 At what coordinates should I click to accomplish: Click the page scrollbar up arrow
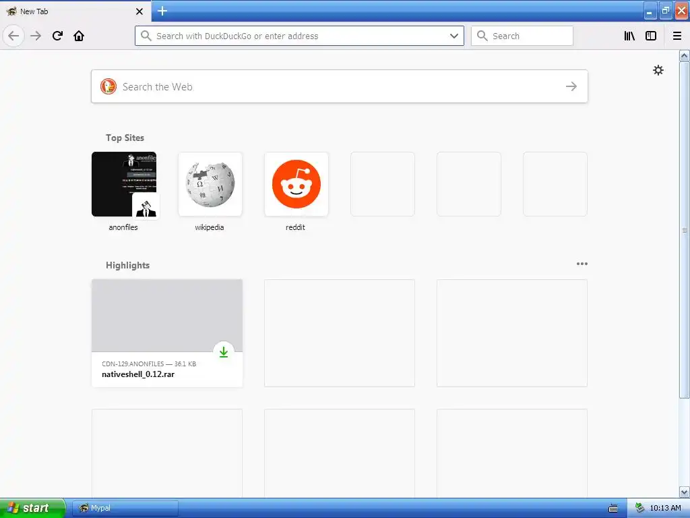tap(685, 55)
